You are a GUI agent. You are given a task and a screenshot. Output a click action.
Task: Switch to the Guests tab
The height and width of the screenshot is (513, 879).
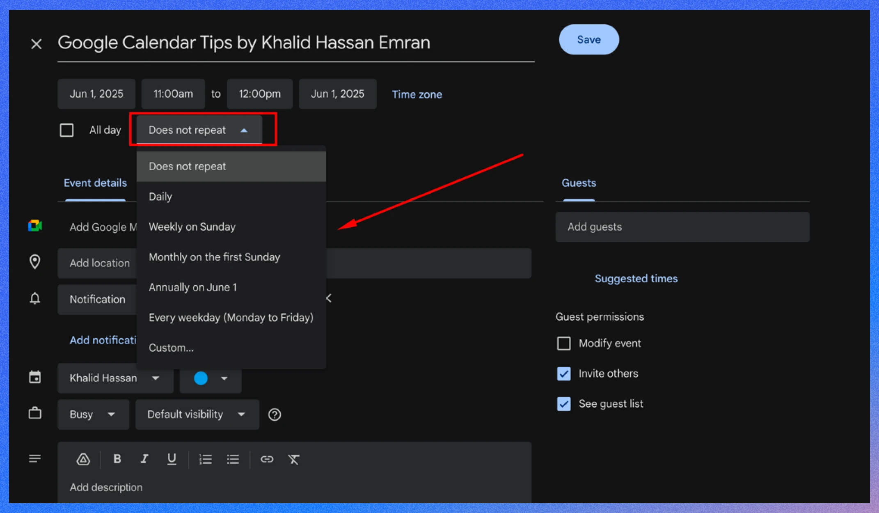579,183
